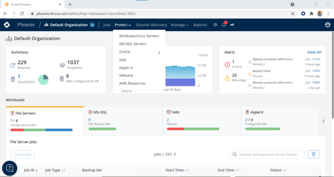
Task: Expand the Default Organization dropdown
Action: click(x=92, y=25)
